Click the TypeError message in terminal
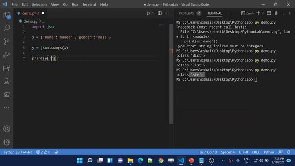This screenshot has height=166, width=295. pos(219,46)
